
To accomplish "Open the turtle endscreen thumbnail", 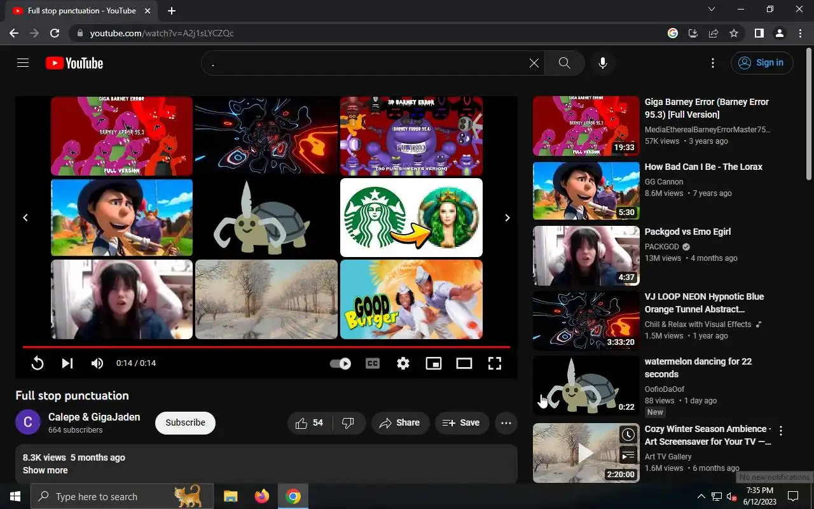I will point(266,218).
